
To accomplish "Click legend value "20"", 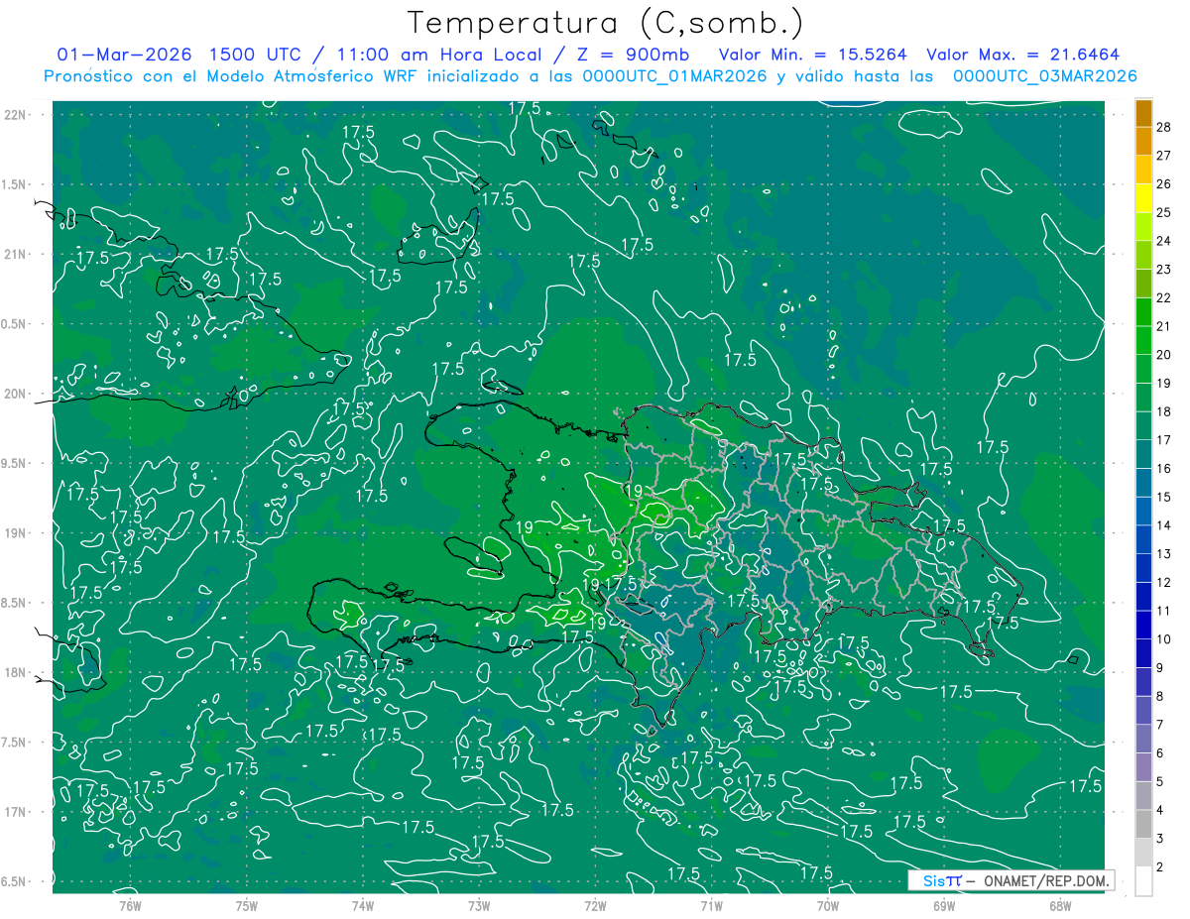I will coord(1165,355).
